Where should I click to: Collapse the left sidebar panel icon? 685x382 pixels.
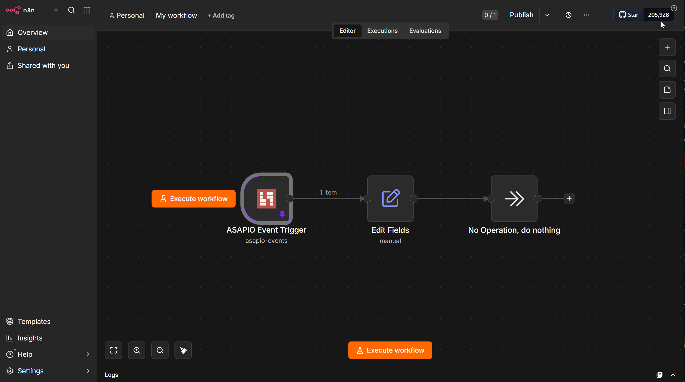pos(87,10)
